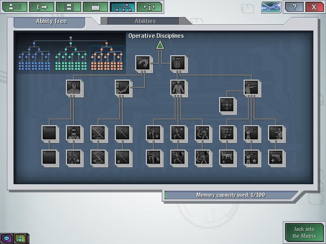Viewport: 326px width, 244px height.
Task: Select the binoculars ability node
Action: pyautogui.click(x=143, y=63)
